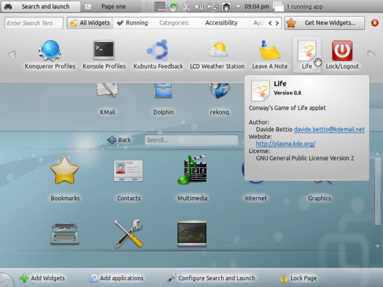Click Get New Widgets button
The image size is (383, 287).
(324, 23)
